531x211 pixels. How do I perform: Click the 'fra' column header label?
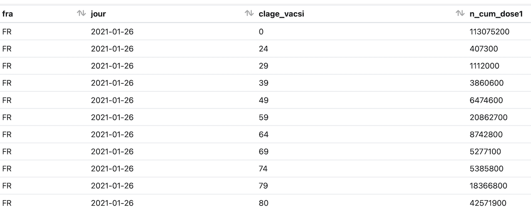pyautogui.click(x=7, y=14)
